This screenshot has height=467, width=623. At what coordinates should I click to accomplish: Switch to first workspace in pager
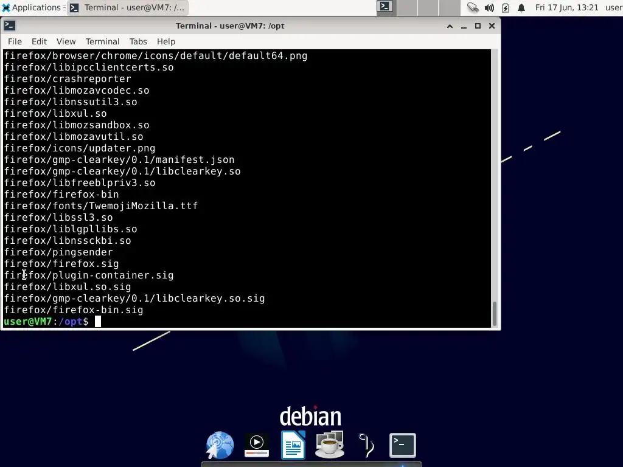386,7
